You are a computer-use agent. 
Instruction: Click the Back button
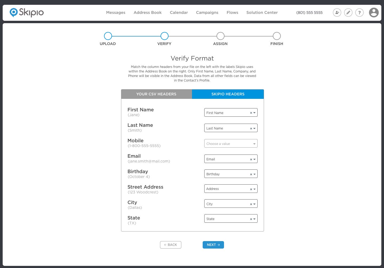(x=171, y=245)
